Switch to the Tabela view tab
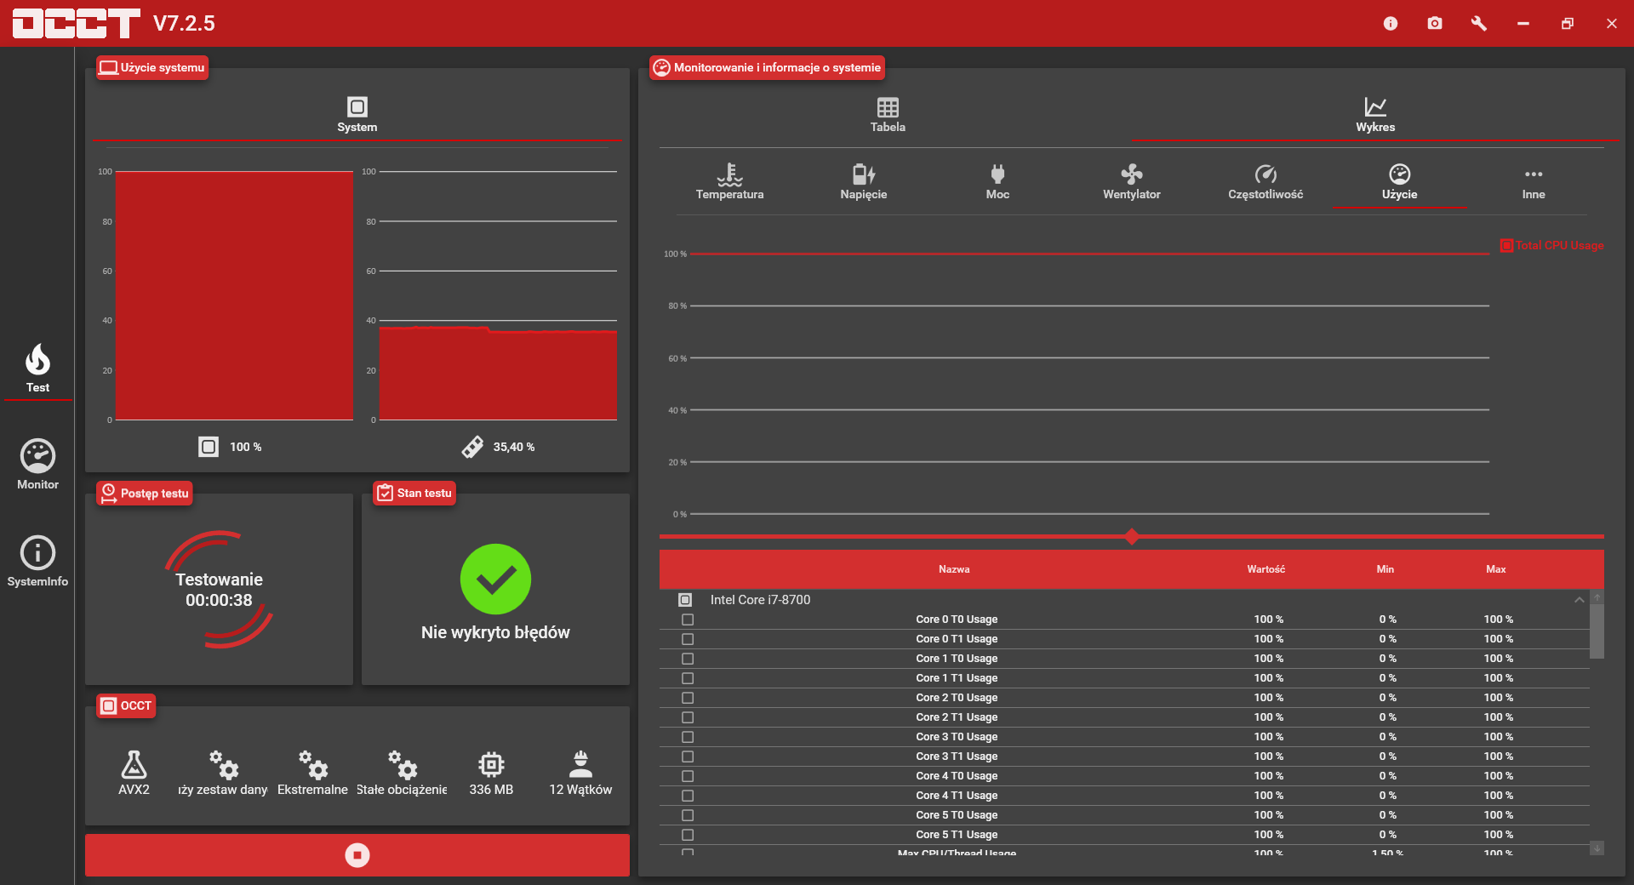The height and width of the screenshot is (885, 1634). pos(888,115)
